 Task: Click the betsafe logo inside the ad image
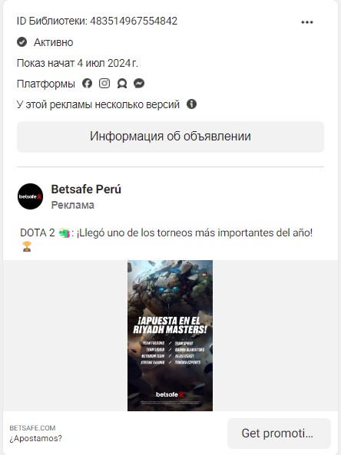click(170, 394)
